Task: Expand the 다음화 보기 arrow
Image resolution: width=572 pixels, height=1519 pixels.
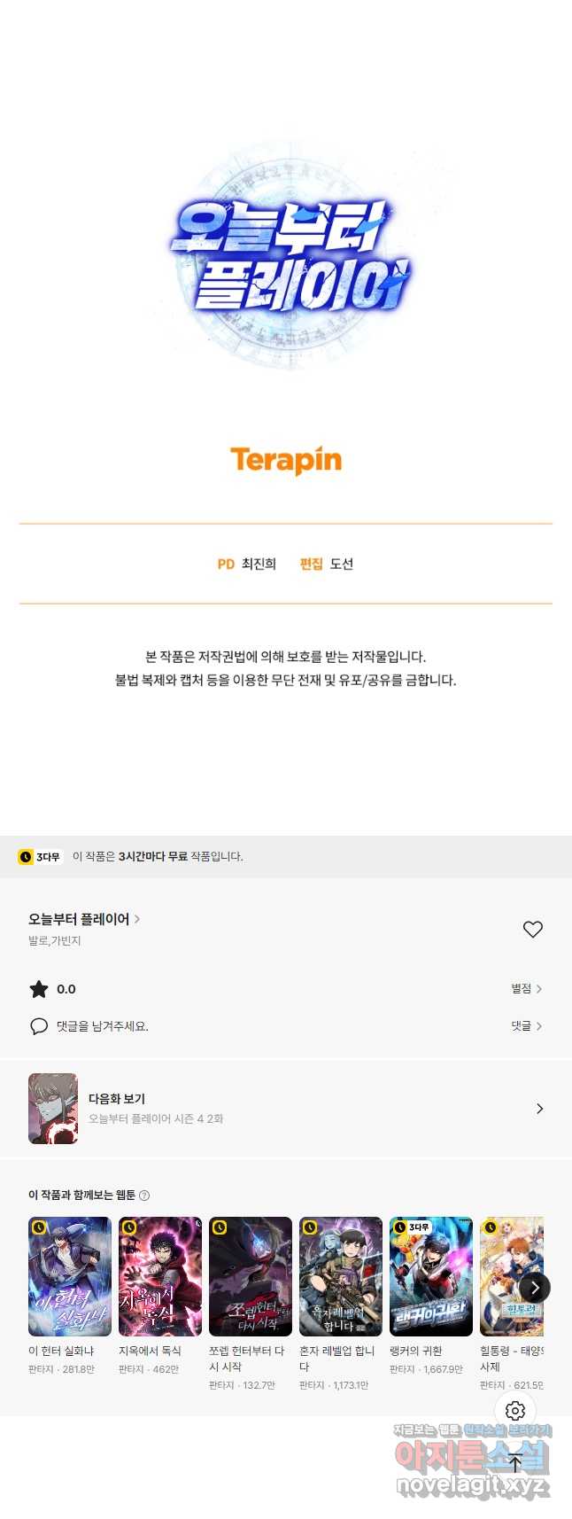Action: [539, 1109]
